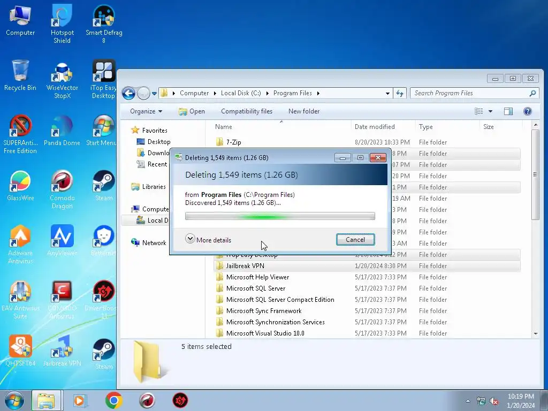
Task: Select Smart Defrag 8 desktop shortcut
Action: 104,24
